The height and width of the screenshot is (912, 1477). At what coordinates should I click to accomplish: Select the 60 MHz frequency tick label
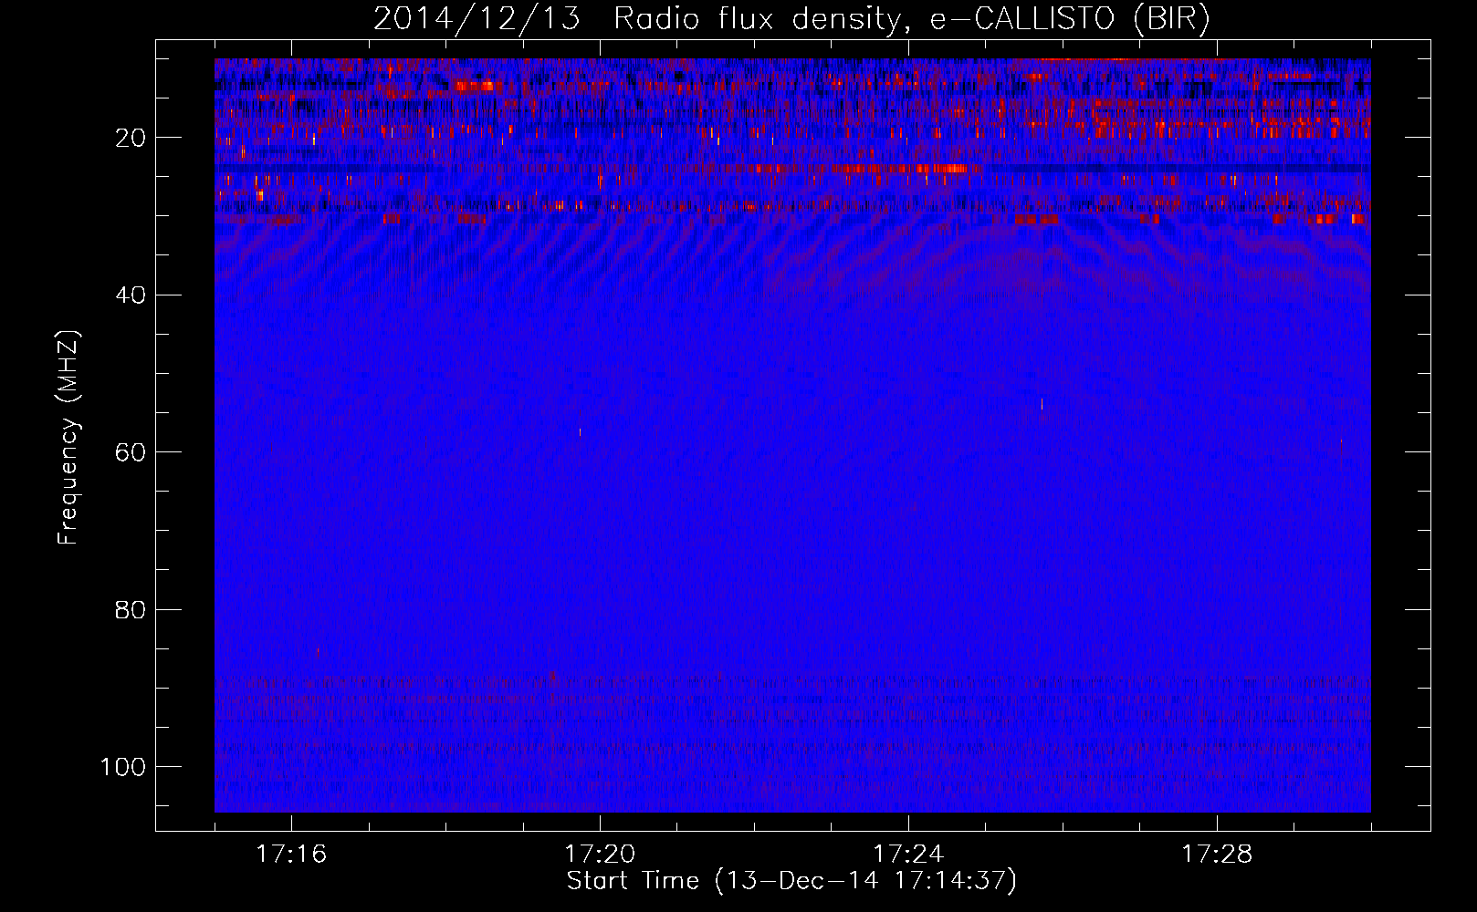click(131, 452)
